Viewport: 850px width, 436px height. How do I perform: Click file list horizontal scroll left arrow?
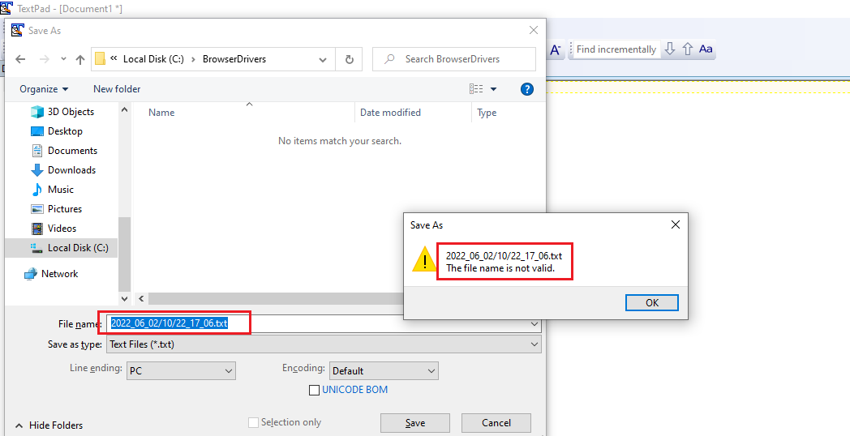(141, 298)
